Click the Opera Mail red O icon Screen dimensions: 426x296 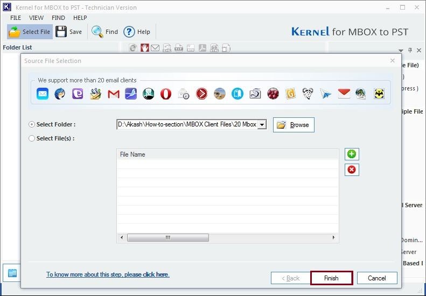coord(166,94)
